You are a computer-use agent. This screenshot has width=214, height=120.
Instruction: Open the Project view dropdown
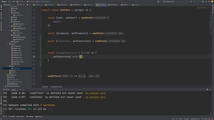(8, 5)
